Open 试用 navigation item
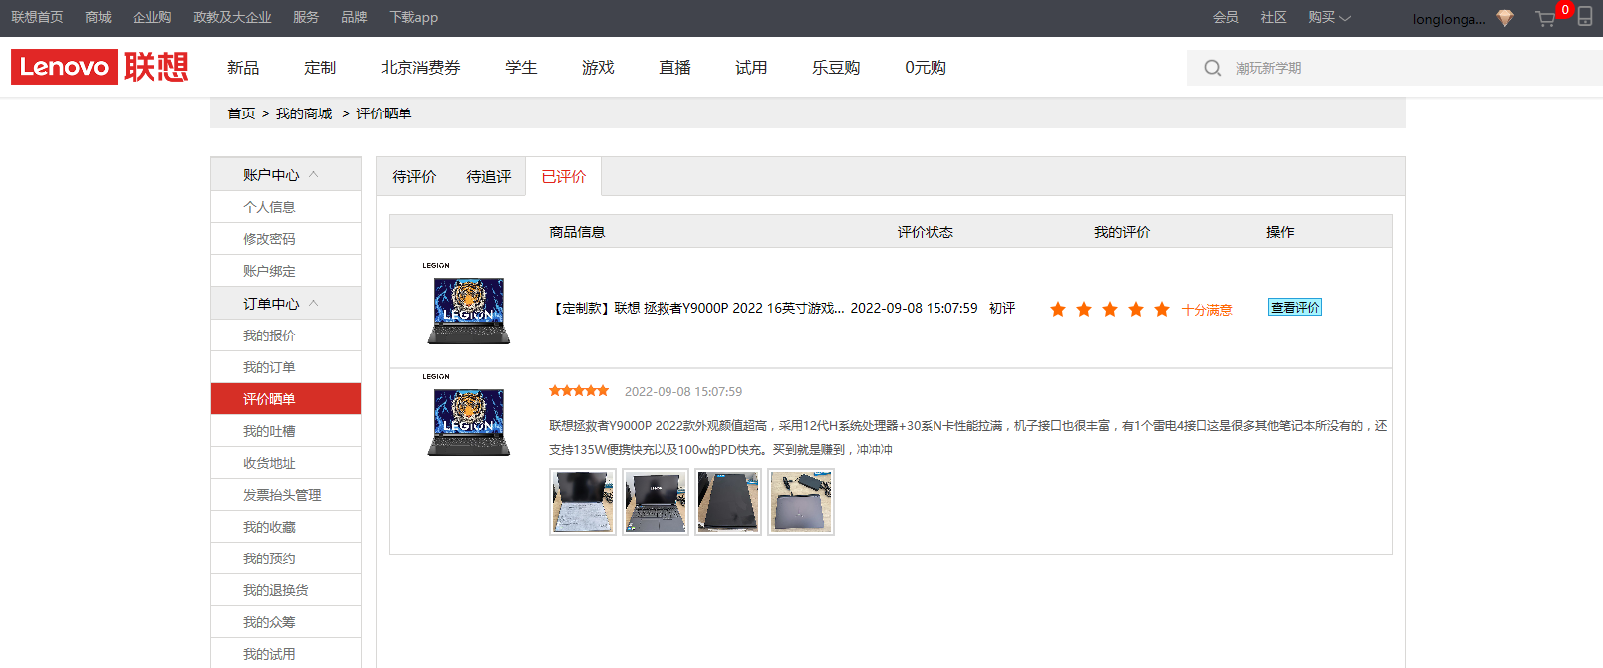1603x668 pixels. [751, 67]
